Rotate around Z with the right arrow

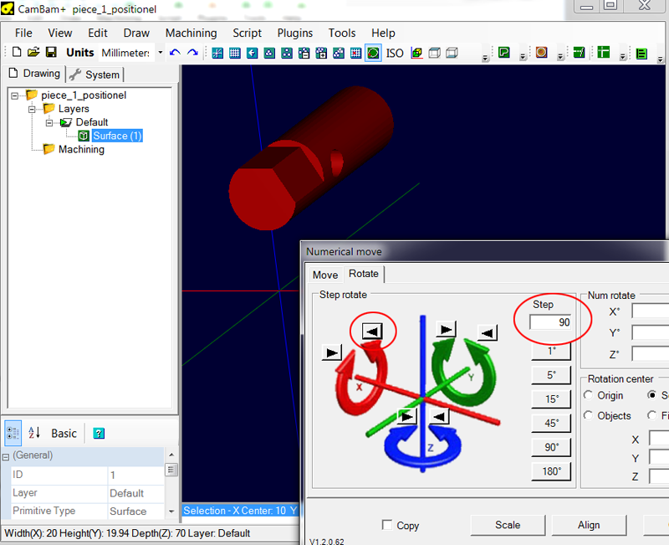pos(406,416)
